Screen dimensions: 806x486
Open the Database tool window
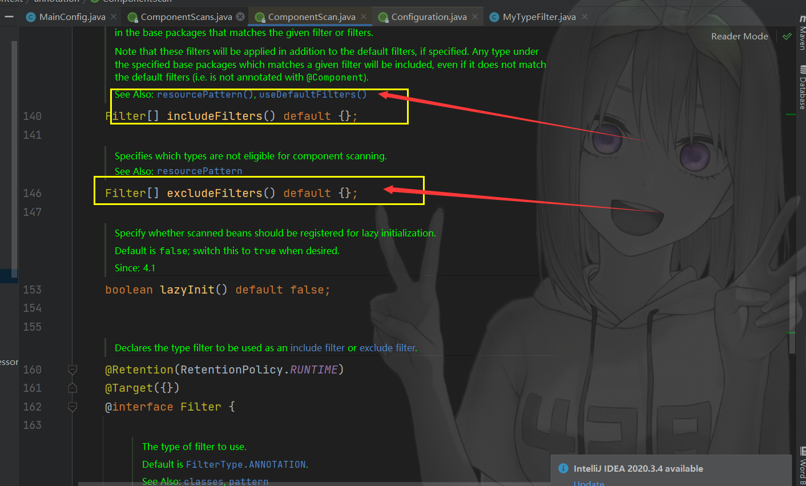[801, 87]
